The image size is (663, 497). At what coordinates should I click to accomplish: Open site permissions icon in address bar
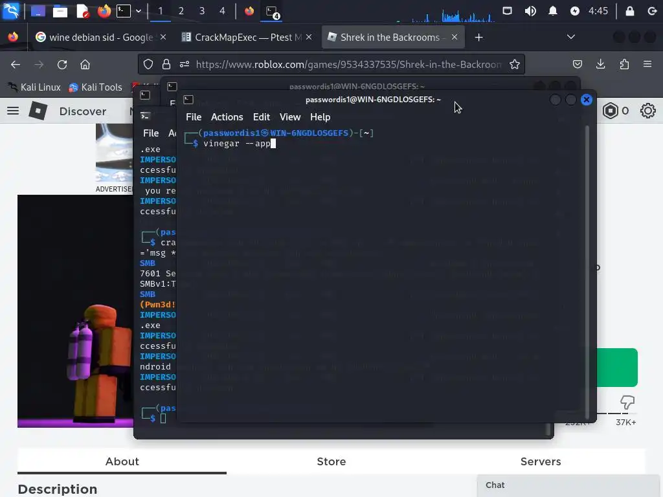[185, 64]
